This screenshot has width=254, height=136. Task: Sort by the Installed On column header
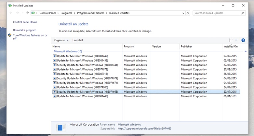click(231, 46)
